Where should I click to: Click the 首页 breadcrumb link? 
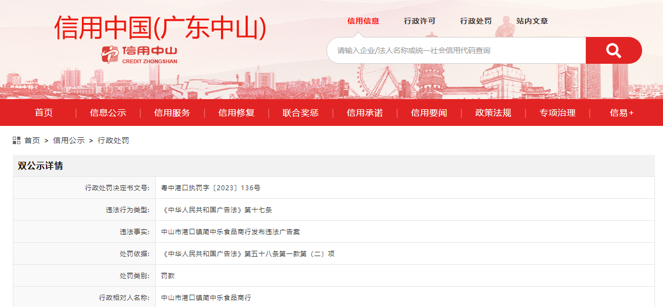click(x=32, y=140)
